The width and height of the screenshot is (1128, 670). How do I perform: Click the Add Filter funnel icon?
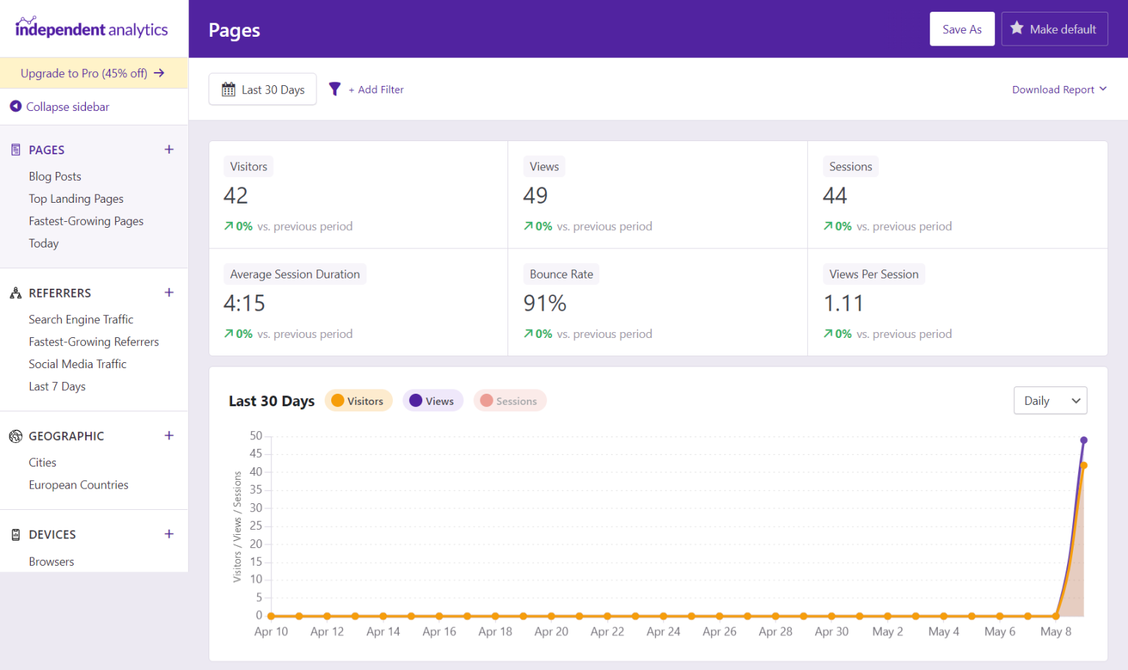(335, 89)
